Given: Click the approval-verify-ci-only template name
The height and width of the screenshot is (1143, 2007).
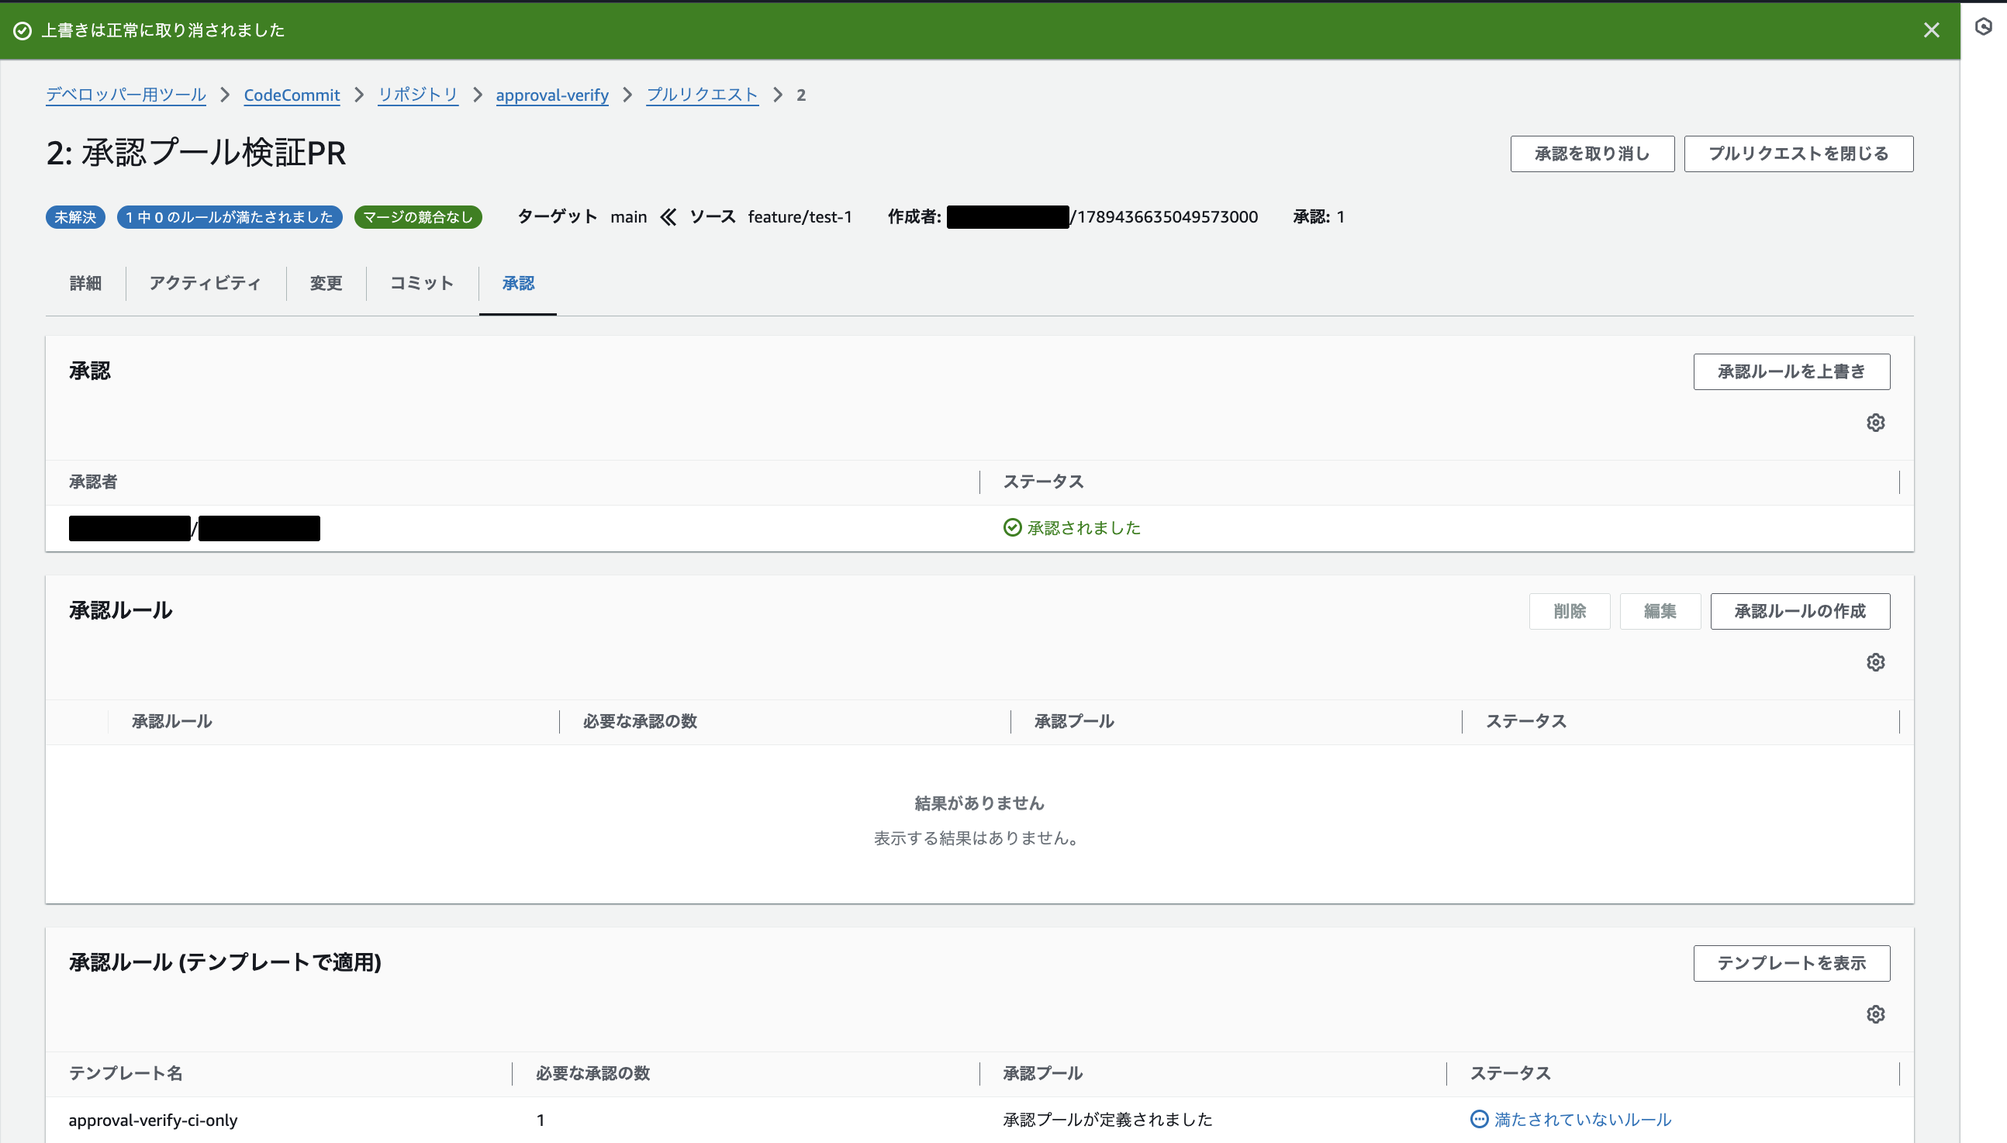Looking at the screenshot, I should coord(153,1120).
